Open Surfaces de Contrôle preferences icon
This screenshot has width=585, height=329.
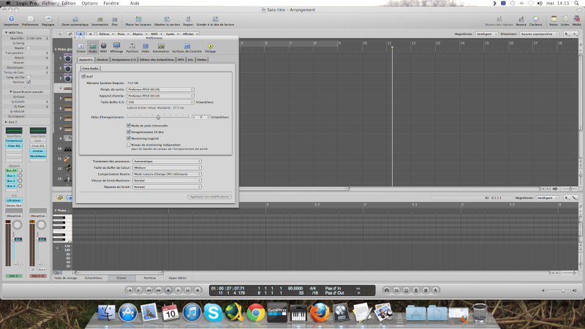pyautogui.click(x=186, y=47)
